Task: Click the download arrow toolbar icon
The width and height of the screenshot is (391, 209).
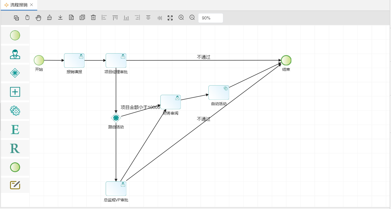Action: tap(60, 18)
